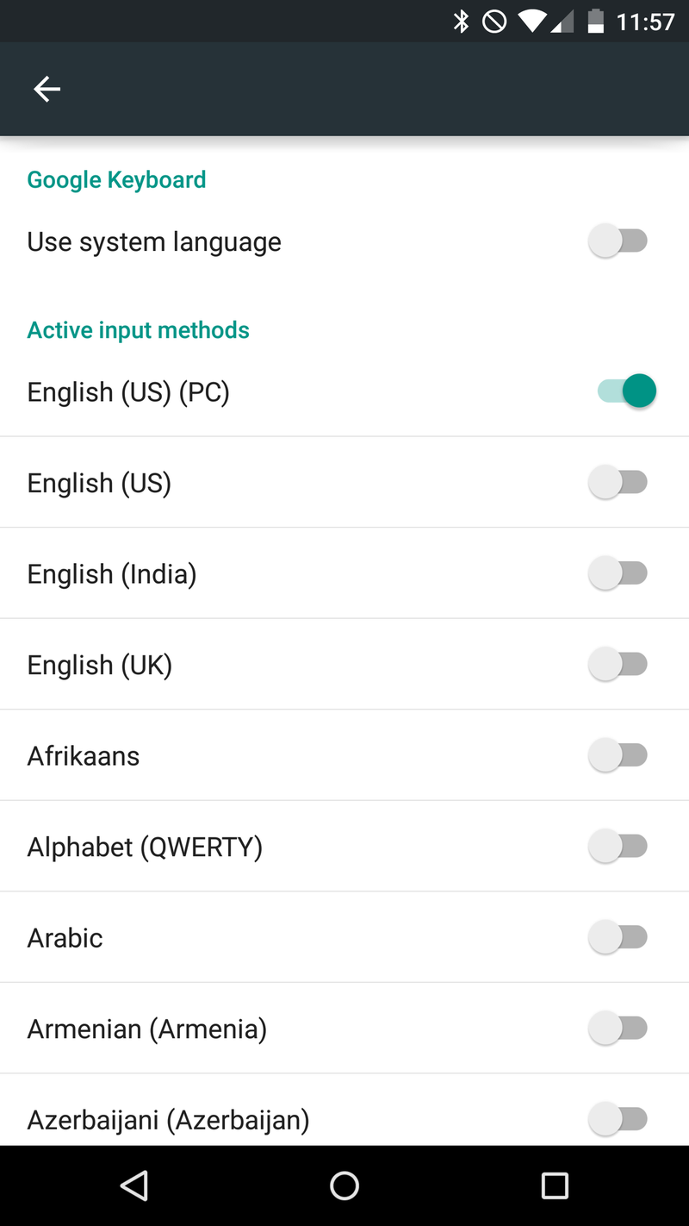Select the Azerbaijani (Azerbaijan) list row
The height and width of the screenshot is (1226, 689).
point(258,1119)
